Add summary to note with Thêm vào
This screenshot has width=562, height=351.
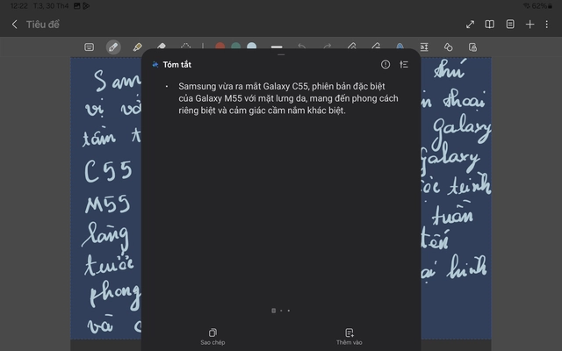tap(349, 337)
